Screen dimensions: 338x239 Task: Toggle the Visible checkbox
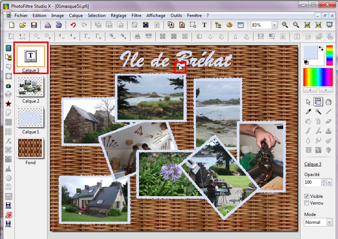(306, 196)
